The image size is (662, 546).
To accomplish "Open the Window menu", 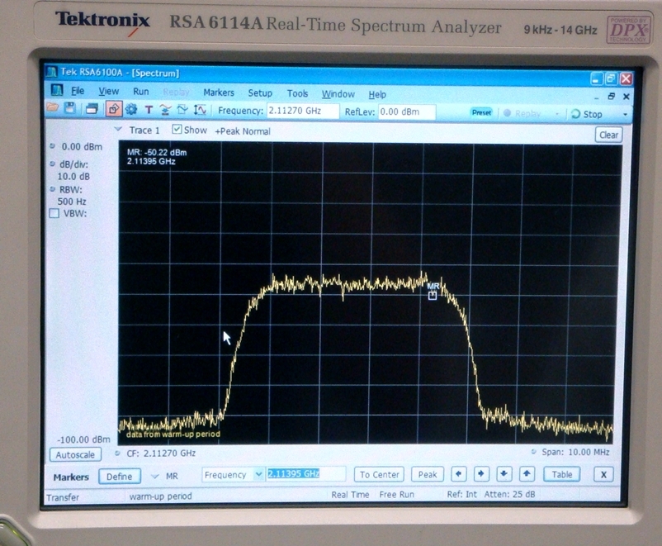I will point(338,94).
